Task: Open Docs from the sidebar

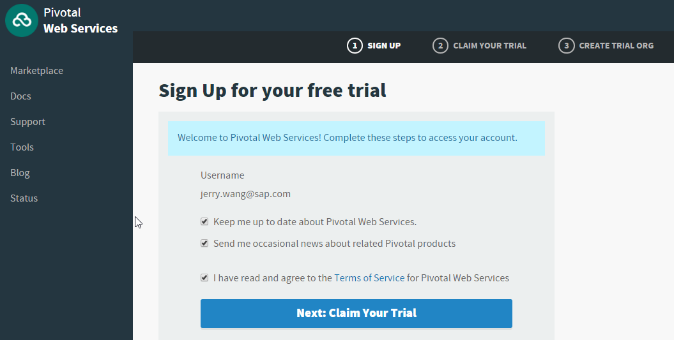Action: (20, 96)
